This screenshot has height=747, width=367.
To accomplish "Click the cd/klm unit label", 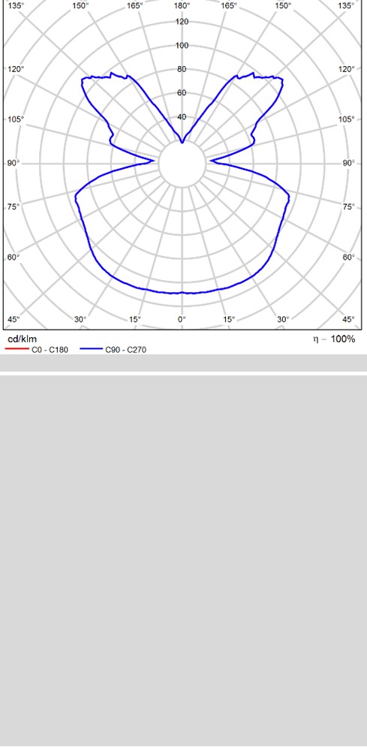I will coord(22,339).
